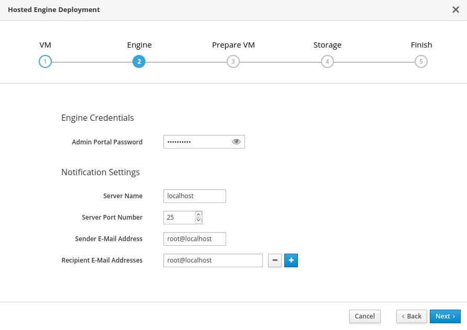Click the Server Port Number field
Viewport: 467px width, 330px height.
(x=178, y=218)
